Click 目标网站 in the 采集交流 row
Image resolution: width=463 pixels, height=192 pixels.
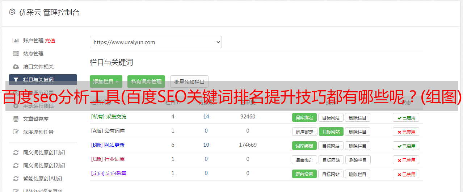[x=331, y=117]
